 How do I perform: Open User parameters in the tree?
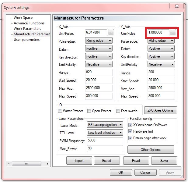(26, 40)
